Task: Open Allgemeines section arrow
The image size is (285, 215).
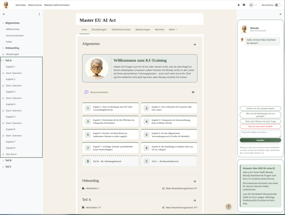Action: (x=195, y=45)
